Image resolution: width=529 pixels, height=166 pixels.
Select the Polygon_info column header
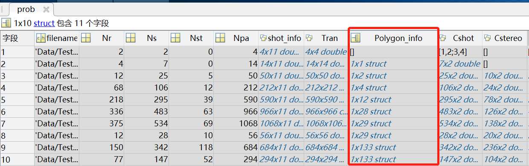[x=393, y=38]
